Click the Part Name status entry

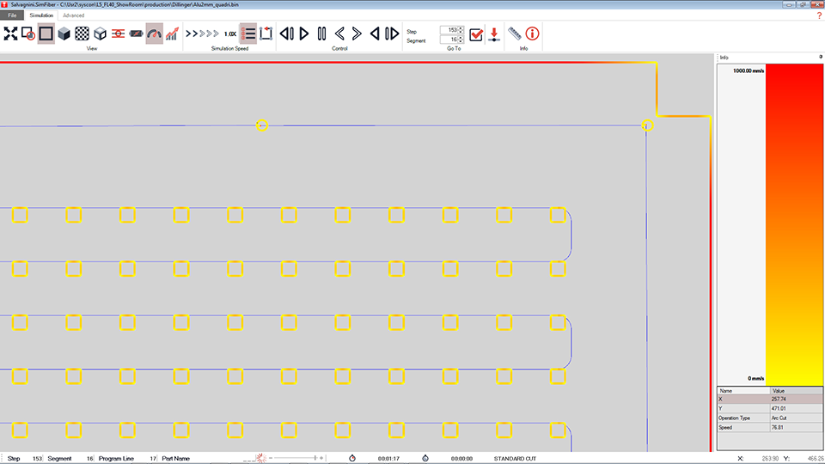coord(175,459)
